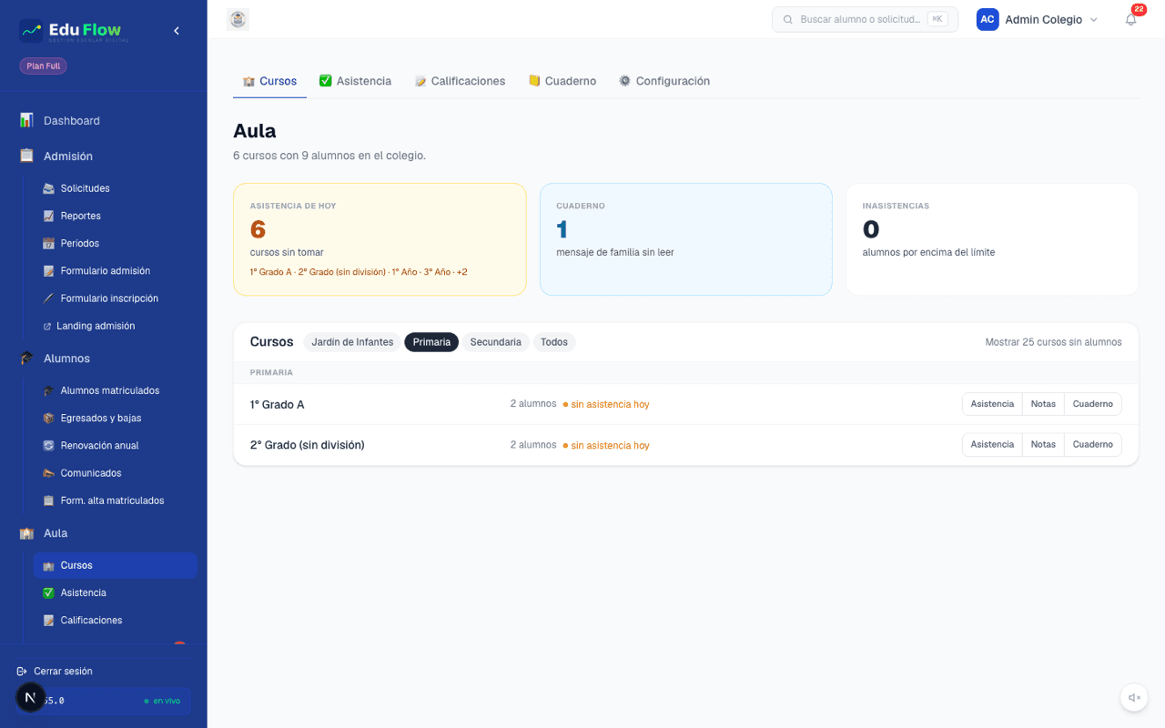This screenshot has height=728, width=1165.
Task: Click the Admisión sidebar section
Action: pyautogui.click(x=104, y=156)
